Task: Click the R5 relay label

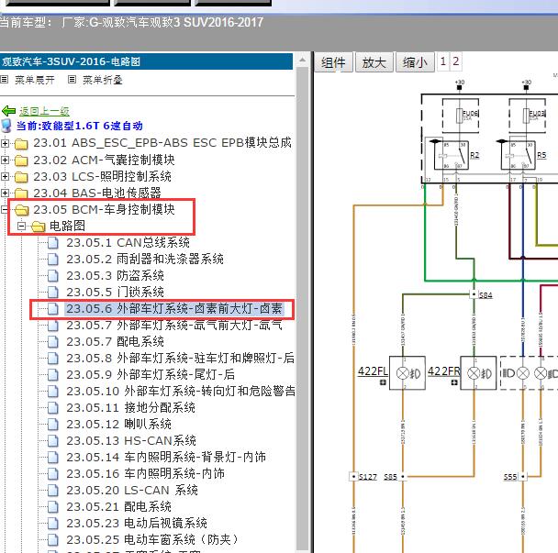Action: 541,155
